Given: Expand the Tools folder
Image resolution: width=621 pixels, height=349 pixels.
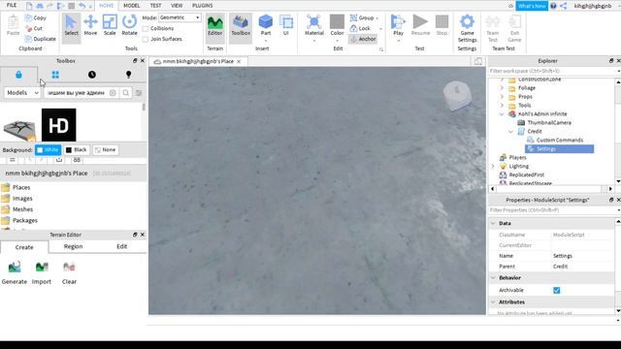Looking at the screenshot, I should pyautogui.click(x=502, y=106).
